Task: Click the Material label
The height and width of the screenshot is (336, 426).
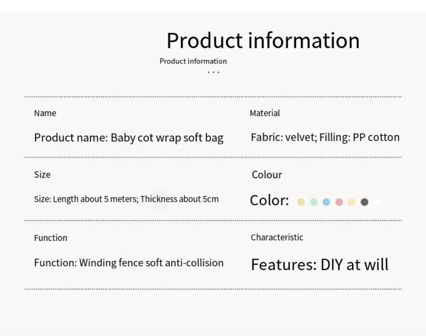Action: (x=265, y=113)
